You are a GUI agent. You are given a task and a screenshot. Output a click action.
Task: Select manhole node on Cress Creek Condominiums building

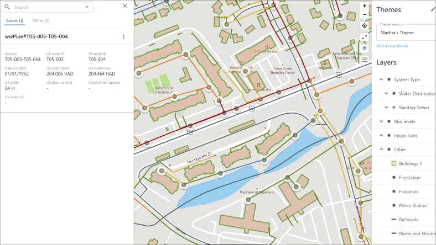point(174,97)
